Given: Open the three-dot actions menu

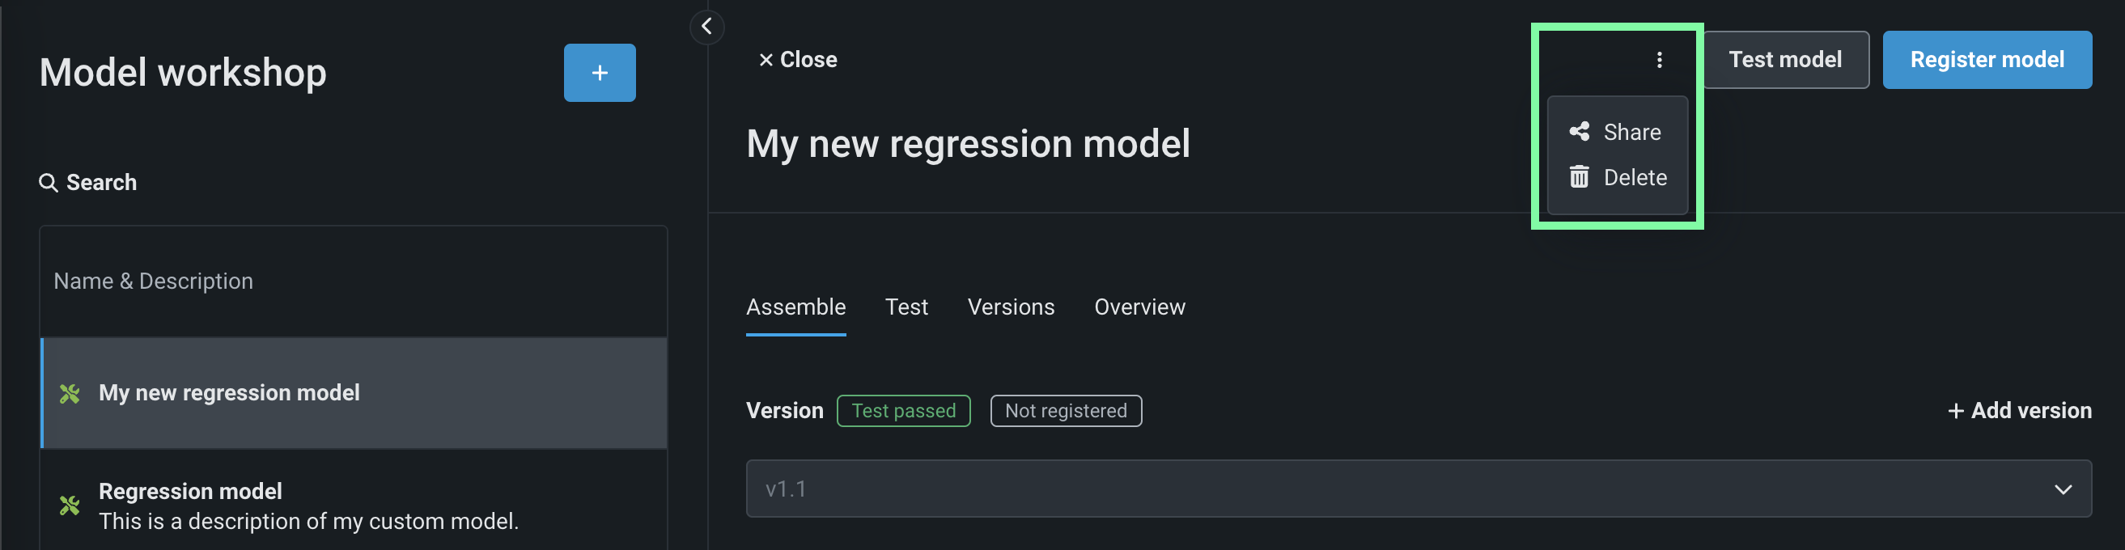Looking at the screenshot, I should click(1659, 59).
